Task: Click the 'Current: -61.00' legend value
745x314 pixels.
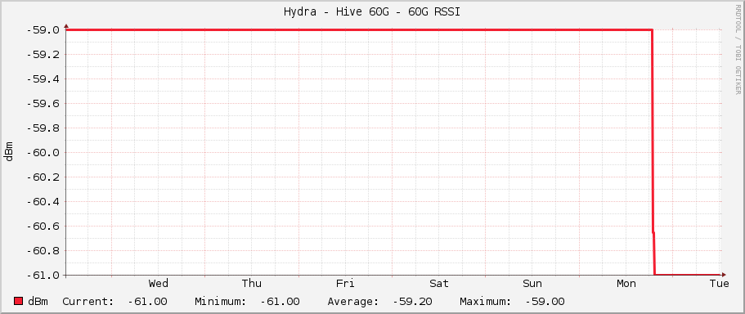Action: (x=114, y=302)
